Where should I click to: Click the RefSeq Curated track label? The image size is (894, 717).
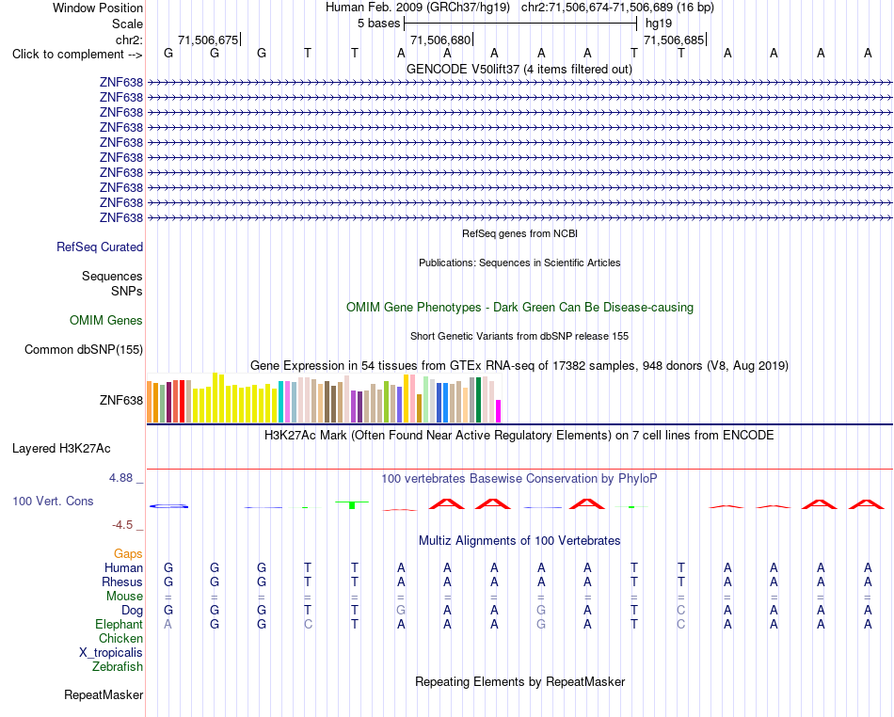pyautogui.click(x=100, y=247)
